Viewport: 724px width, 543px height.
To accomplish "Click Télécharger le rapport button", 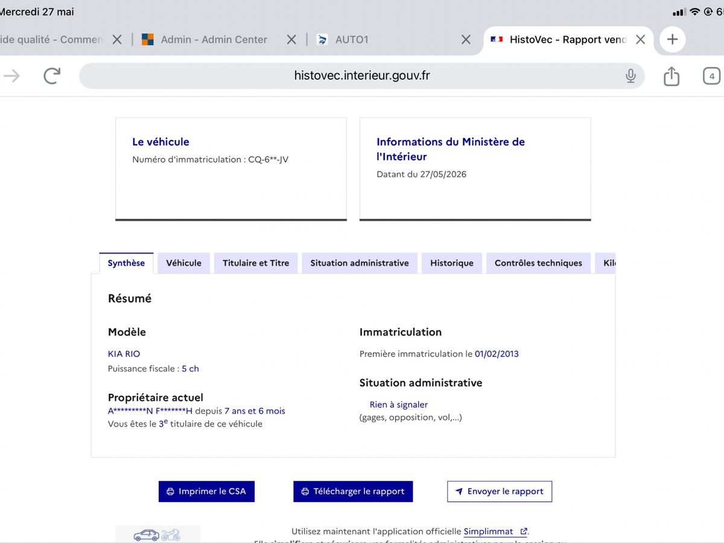I will (353, 491).
